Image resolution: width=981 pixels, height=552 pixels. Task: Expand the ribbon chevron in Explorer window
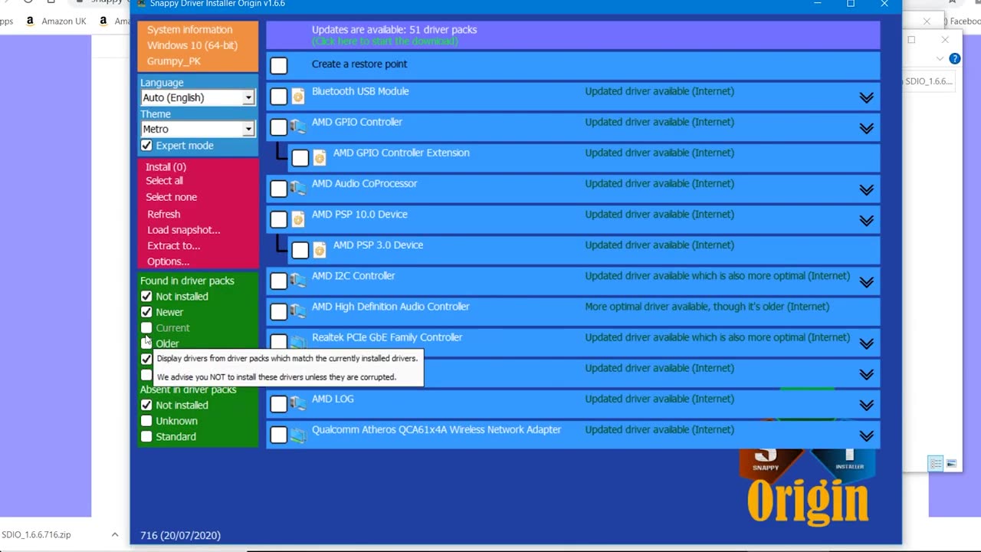(940, 58)
